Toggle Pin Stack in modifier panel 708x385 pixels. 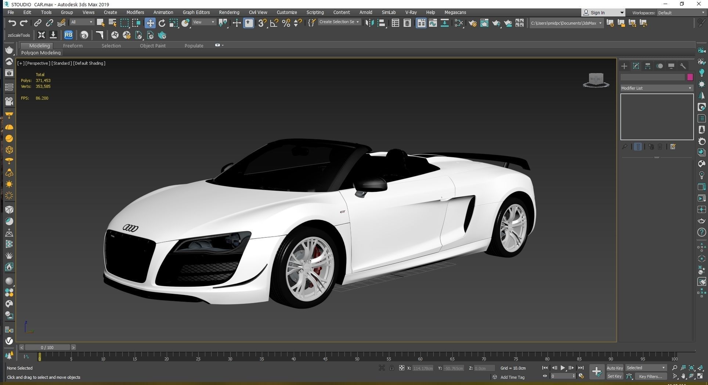pyautogui.click(x=625, y=147)
